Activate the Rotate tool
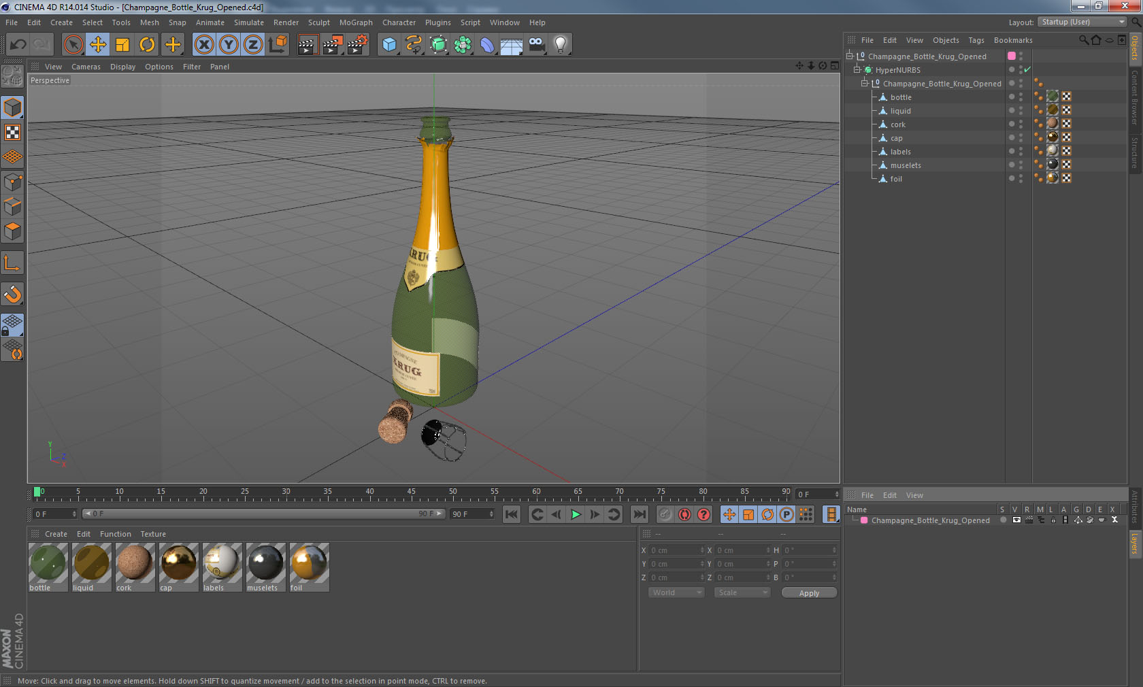 (147, 45)
